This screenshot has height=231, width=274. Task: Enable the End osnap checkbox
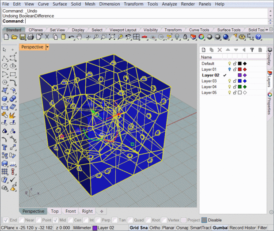tap(6, 220)
